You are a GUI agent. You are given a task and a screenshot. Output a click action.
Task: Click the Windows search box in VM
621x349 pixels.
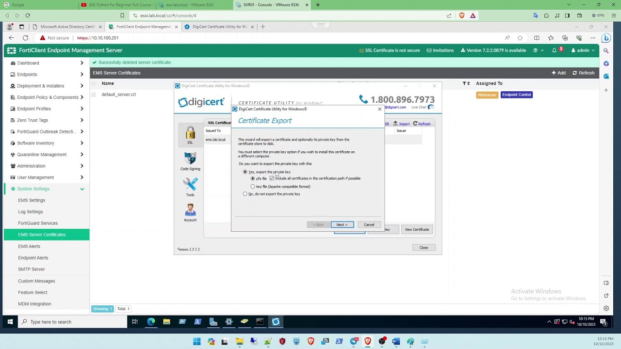72,322
